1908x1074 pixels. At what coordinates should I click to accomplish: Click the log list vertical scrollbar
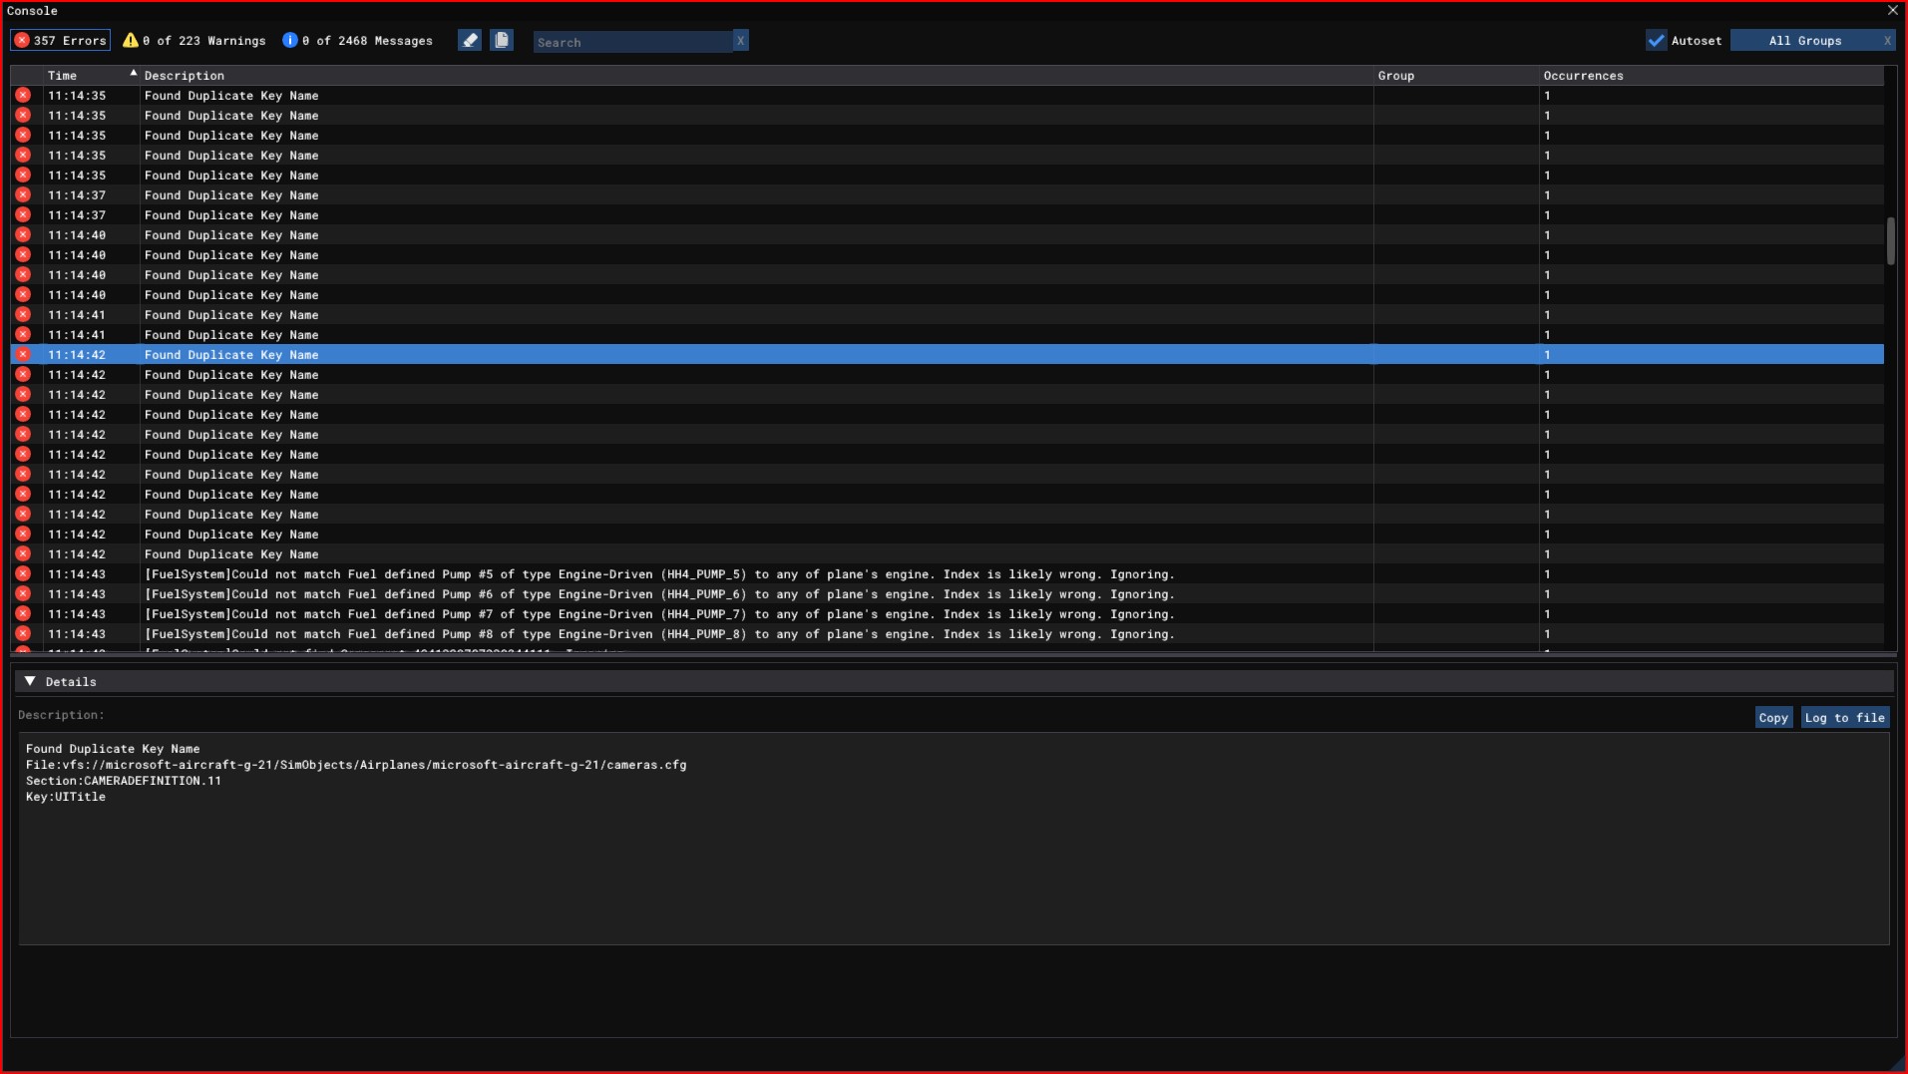click(1890, 241)
